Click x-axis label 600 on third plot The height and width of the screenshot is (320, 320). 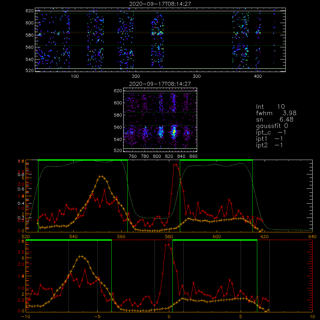[217, 236]
